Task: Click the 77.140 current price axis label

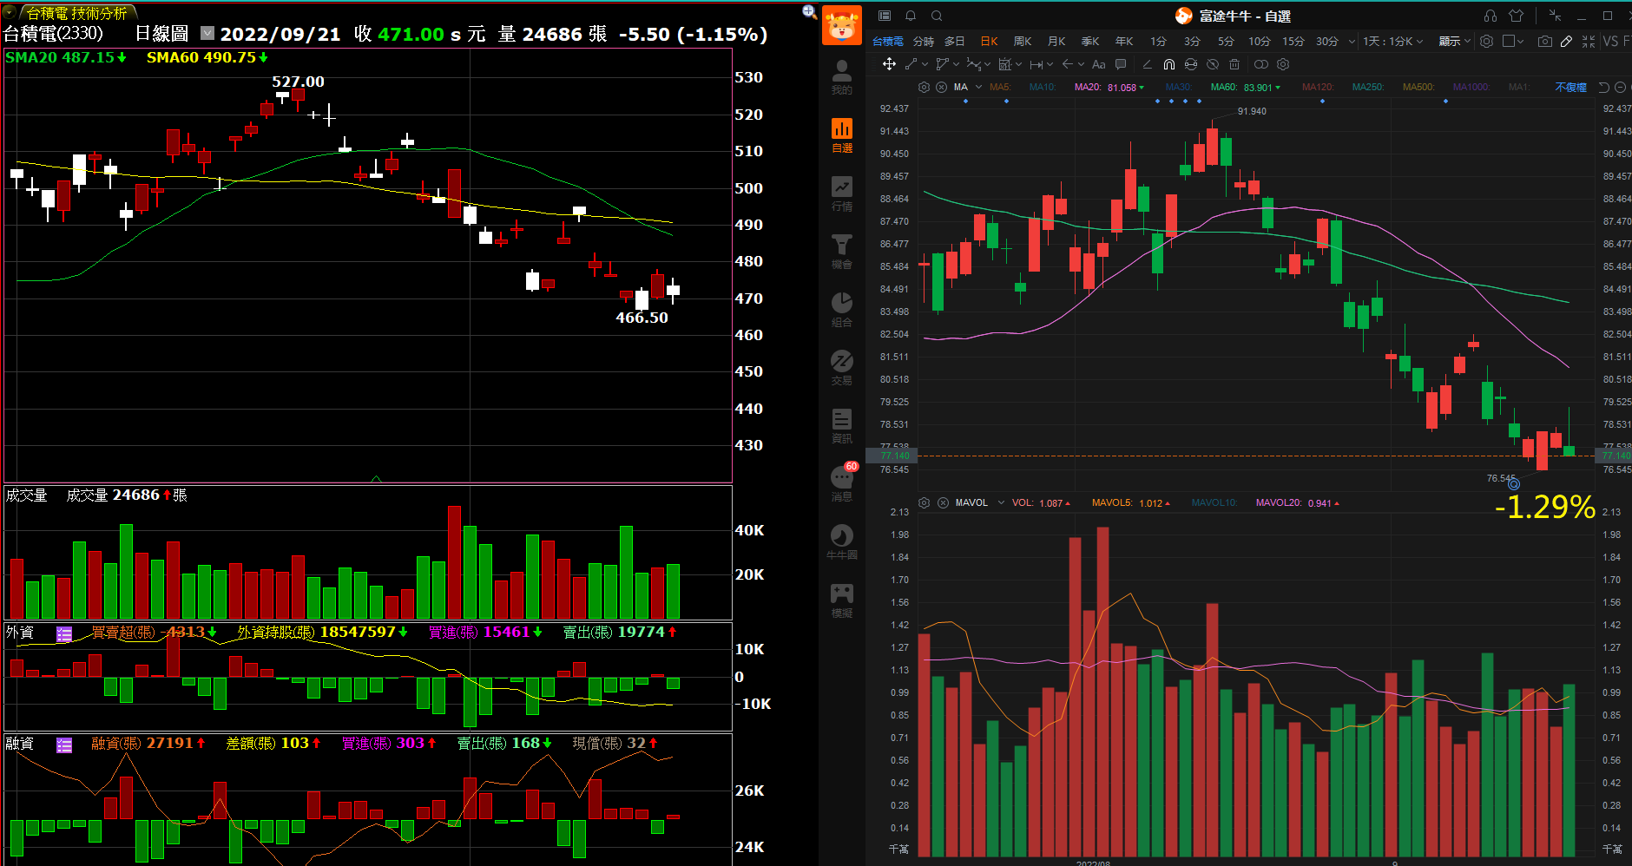Action: [x=894, y=456]
